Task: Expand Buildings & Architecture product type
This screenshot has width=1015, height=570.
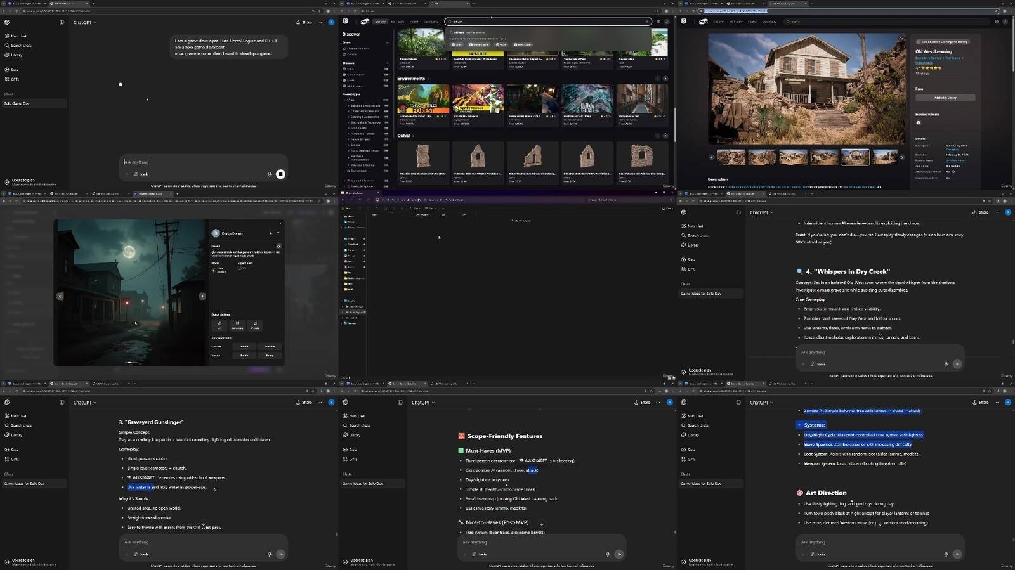Action: coord(349,105)
